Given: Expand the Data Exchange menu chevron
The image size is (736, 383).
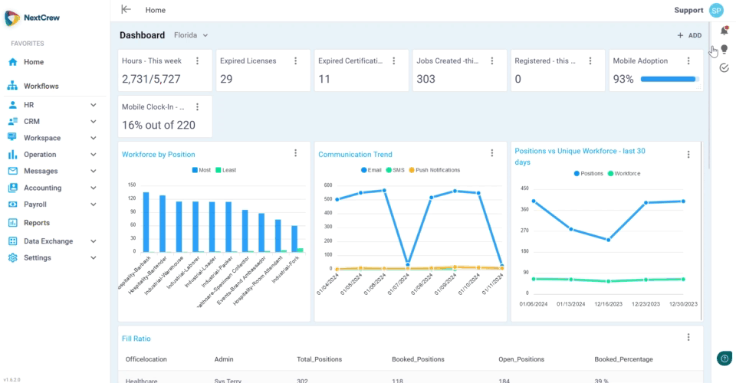Looking at the screenshot, I should click(94, 241).
